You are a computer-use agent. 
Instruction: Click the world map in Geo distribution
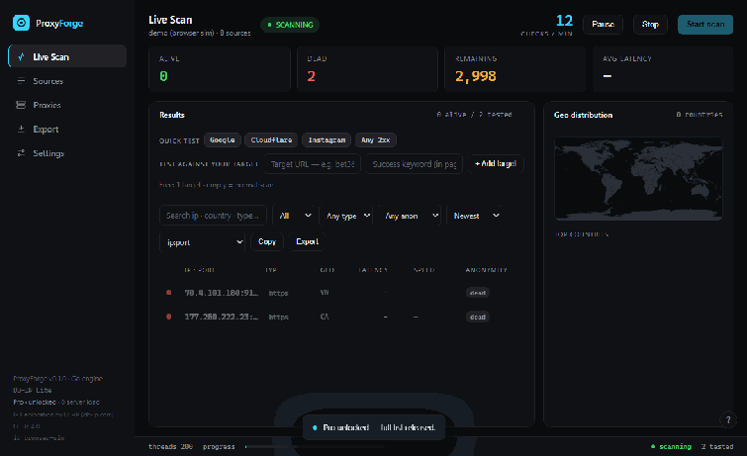638,179
